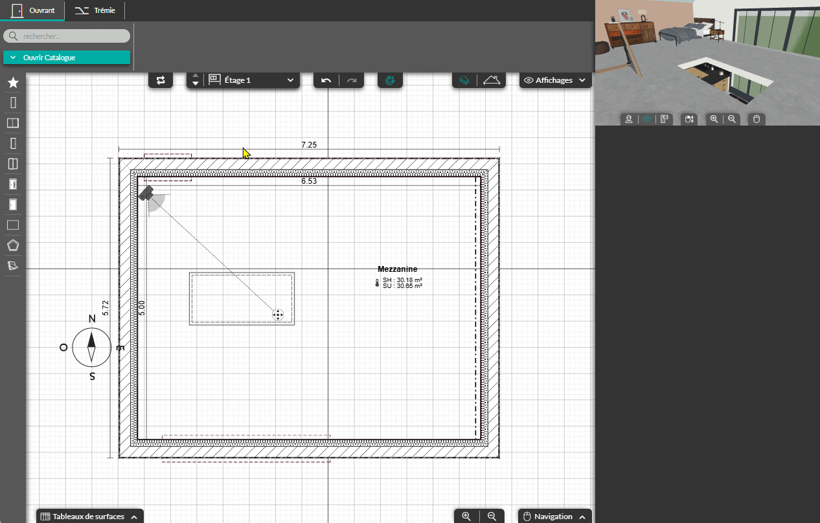Click the 6.53 inner width dimension
This screenshot has height=523, width=820.
309,181
